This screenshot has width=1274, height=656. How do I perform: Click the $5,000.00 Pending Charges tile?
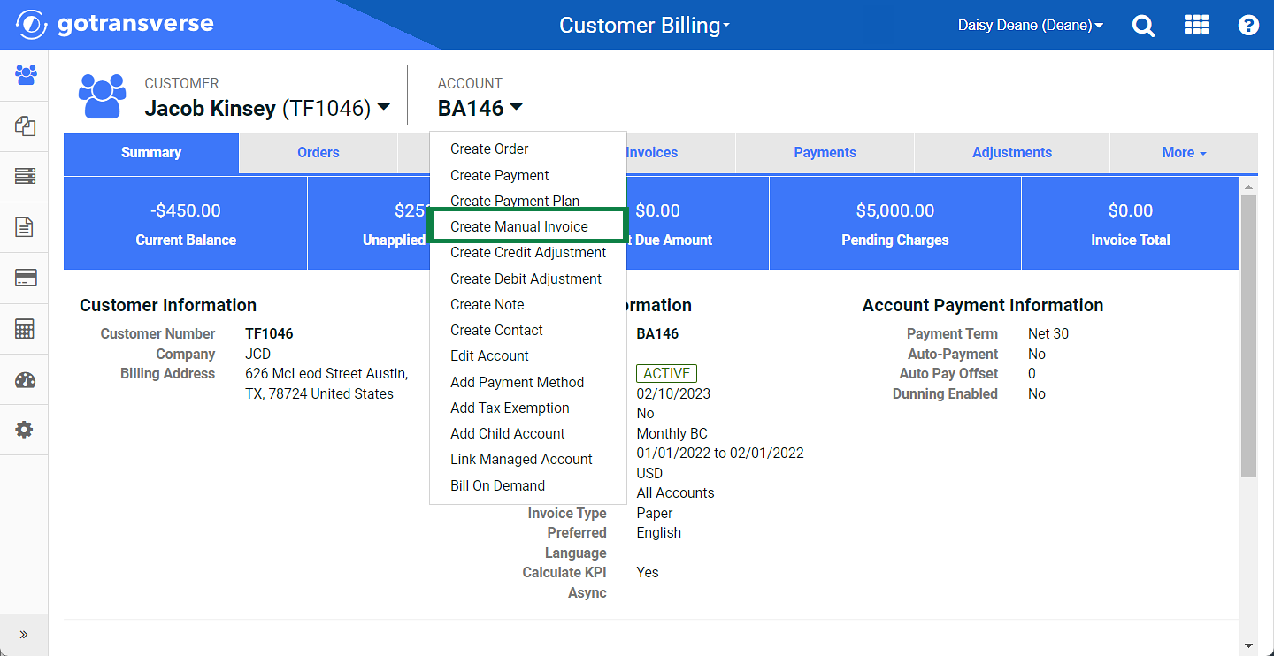(x=895, y=223)
